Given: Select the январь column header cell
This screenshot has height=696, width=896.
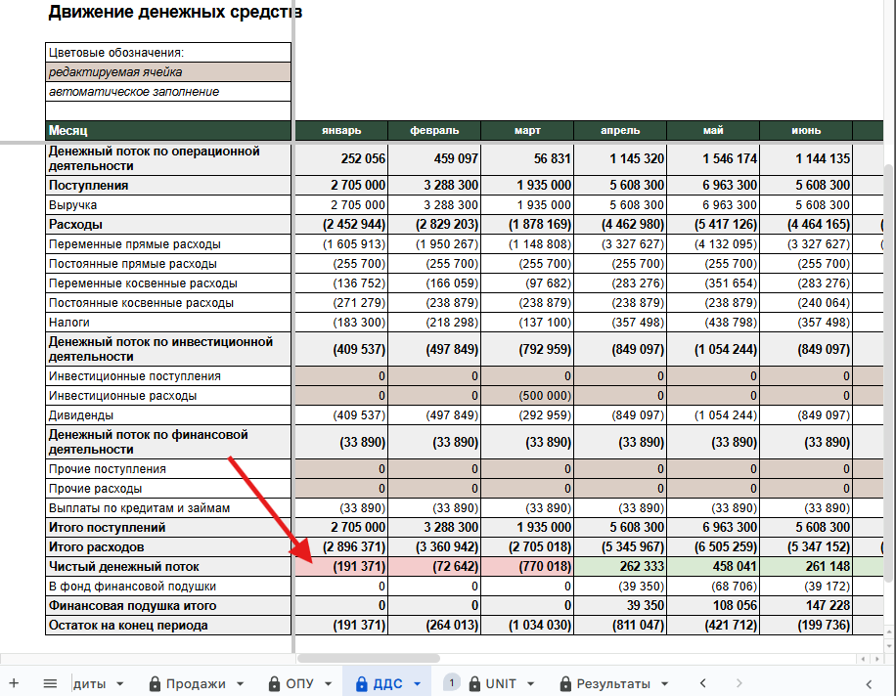Looking at the screenshot, I should tap(341, 130).
